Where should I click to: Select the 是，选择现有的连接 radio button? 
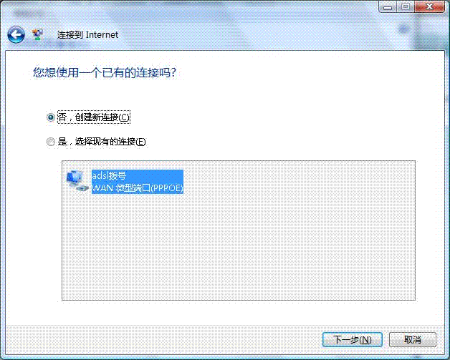(x=51, y=142)
